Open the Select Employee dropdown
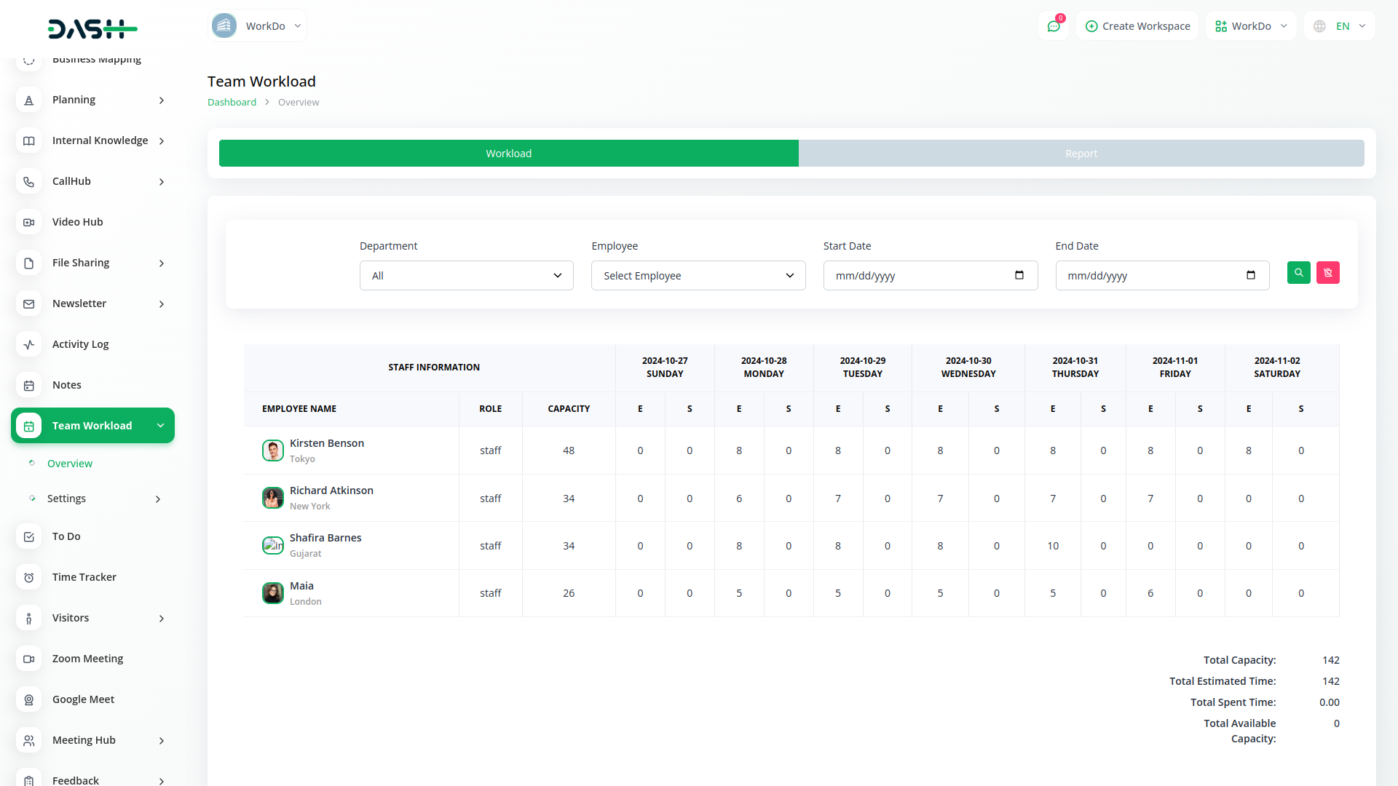The image size is (1398, 786). pyautogui.click(x=698, y=276)
